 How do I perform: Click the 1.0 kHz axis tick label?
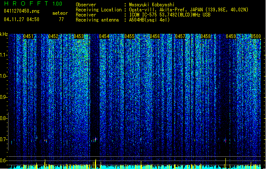pos(3,76)
